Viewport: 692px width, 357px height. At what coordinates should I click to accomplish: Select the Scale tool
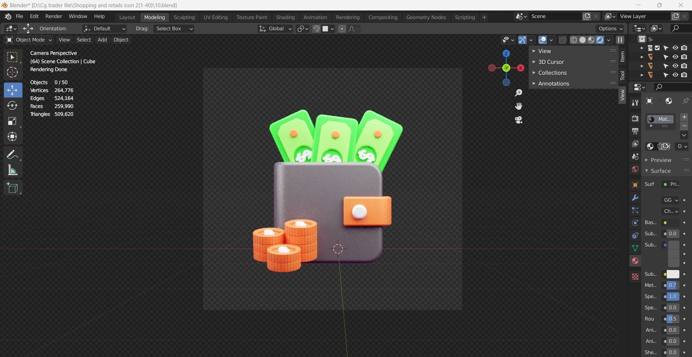click(12, 121)
